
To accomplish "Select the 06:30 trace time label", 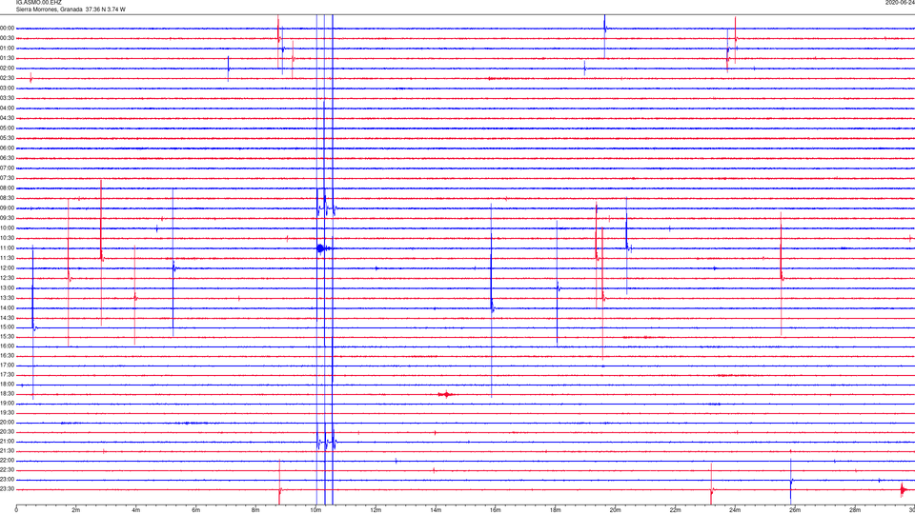I will (8, 158).
